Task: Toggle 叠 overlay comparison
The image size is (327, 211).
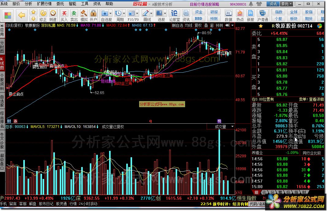Action: pyautogui.click(x=206, y=25)
